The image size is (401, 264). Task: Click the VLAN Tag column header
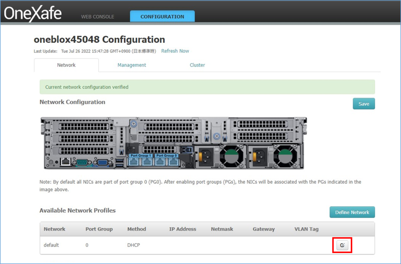306,229
